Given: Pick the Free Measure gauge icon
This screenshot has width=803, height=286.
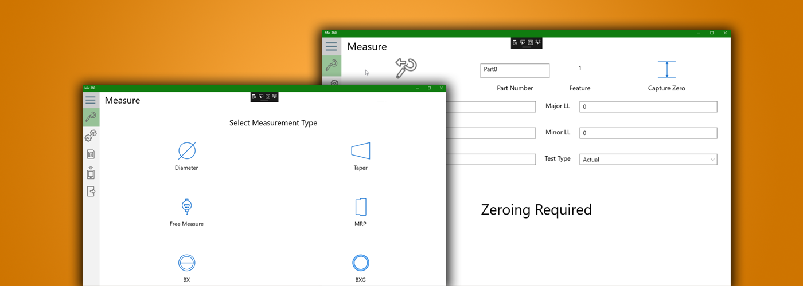Looking at the screenshot, I should point(186,206).
